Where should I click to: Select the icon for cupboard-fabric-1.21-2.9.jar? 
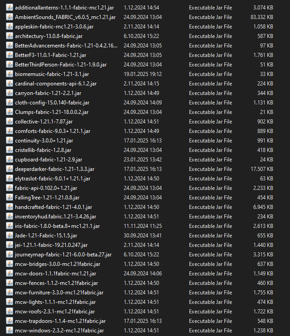point(9,160)
